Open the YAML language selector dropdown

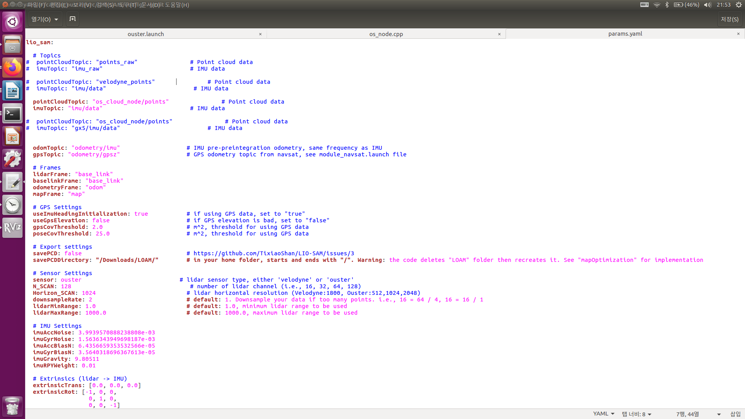pos(604,414)
